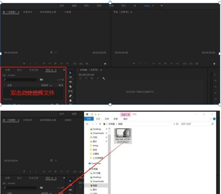Open Program monitor panel menu
The height and width of the screenshot is (194, 221).
[131, 12]
